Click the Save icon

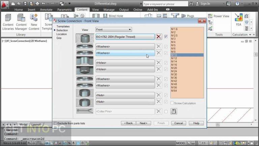[25, 3]
